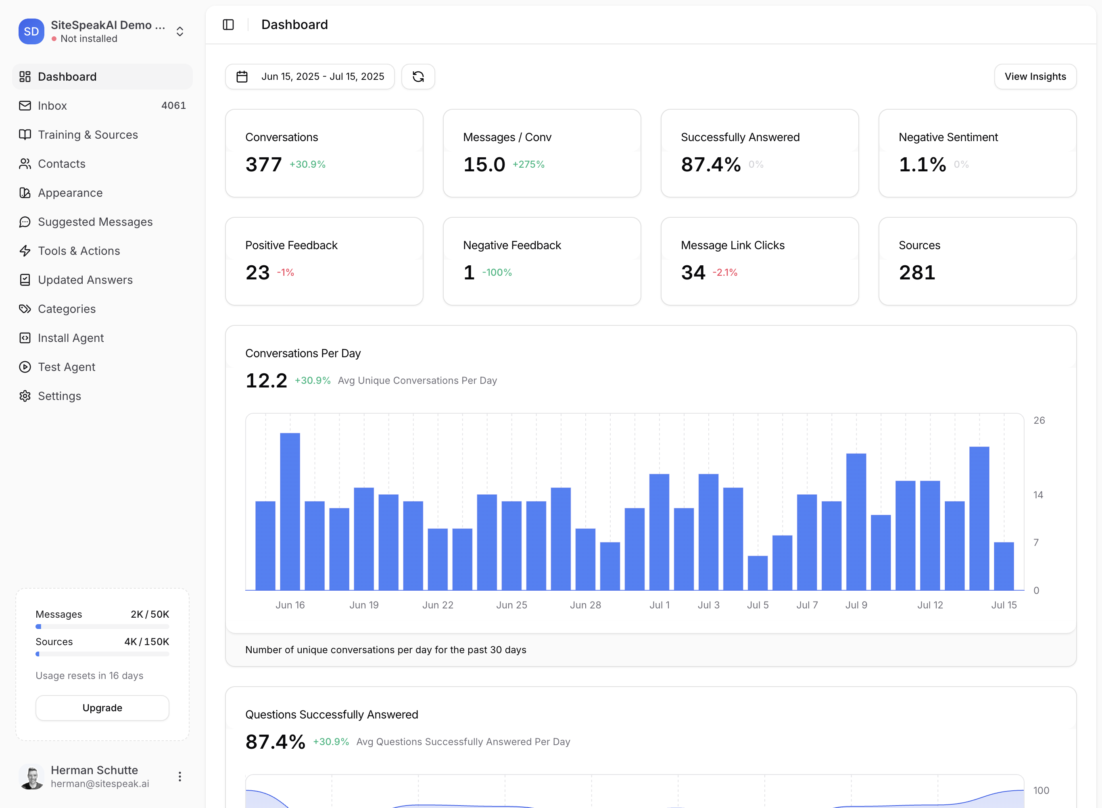
Task: Click the Messages usage progress bar
Action: coord(102,627)
